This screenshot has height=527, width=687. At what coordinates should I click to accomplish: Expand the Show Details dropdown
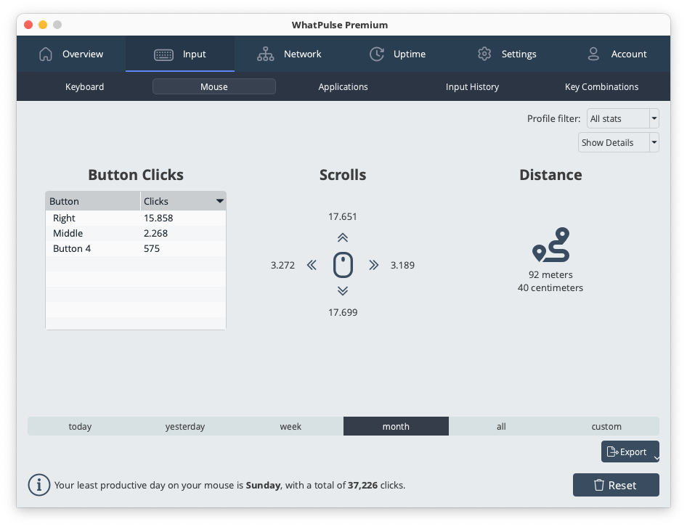coord(653,142)
